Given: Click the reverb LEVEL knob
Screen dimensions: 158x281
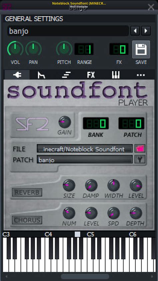Looking at the screenshot, I should pos(136,185).
